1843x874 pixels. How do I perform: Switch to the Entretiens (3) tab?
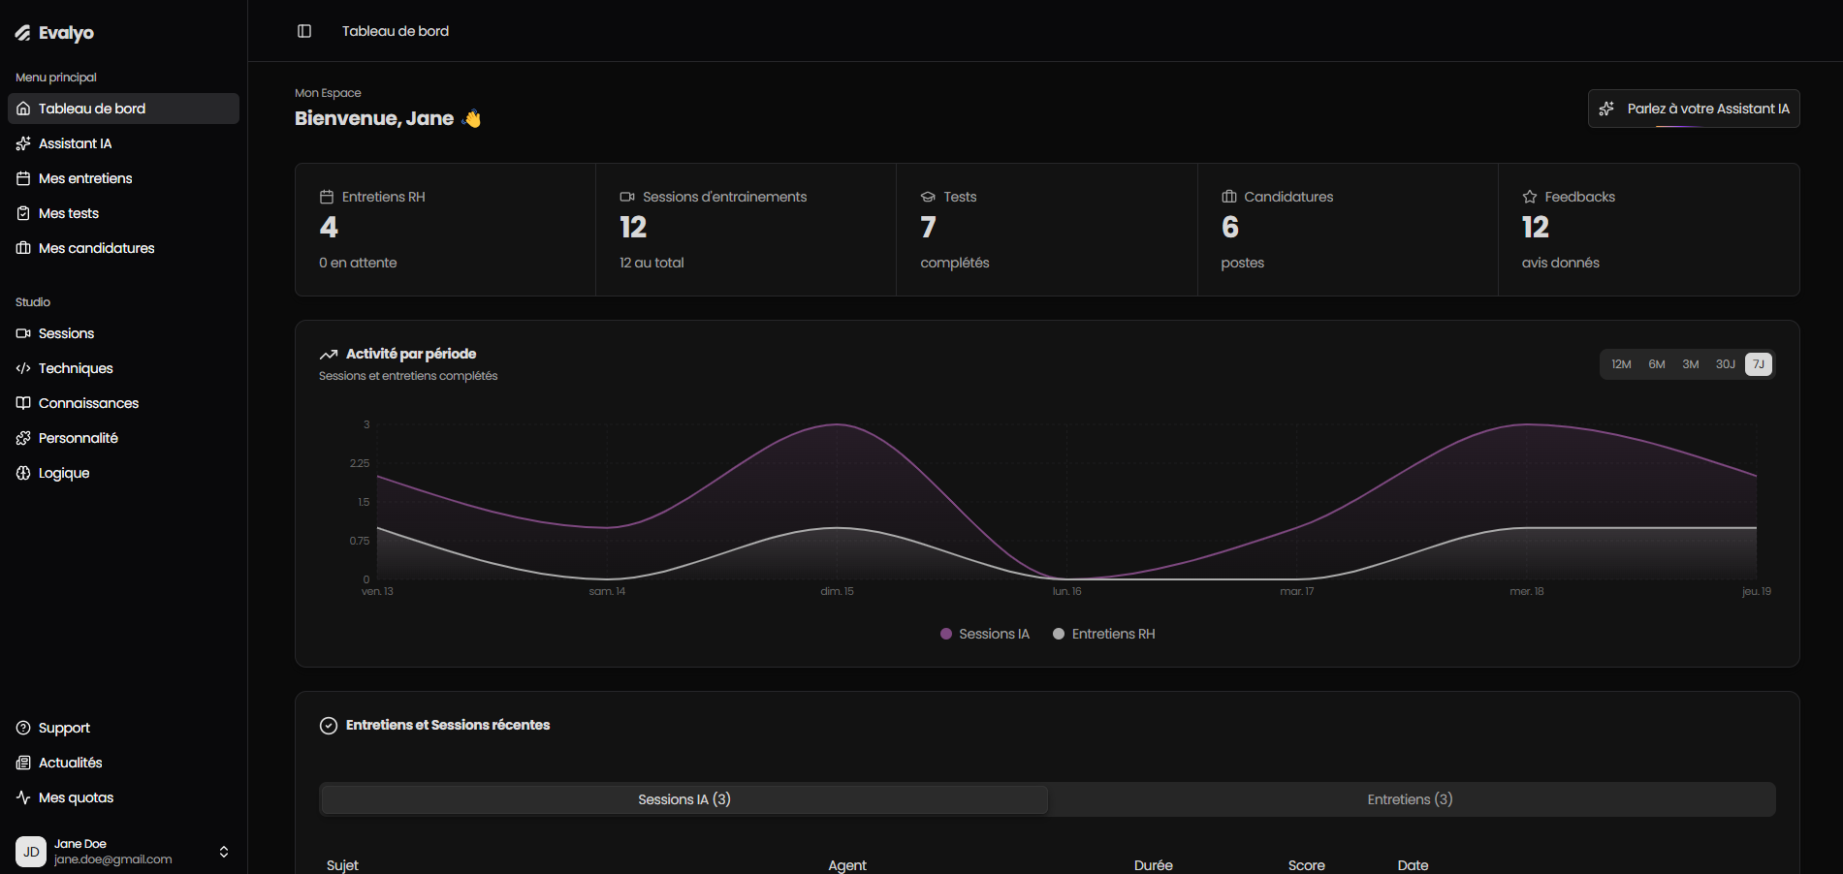click(1410, 799)
